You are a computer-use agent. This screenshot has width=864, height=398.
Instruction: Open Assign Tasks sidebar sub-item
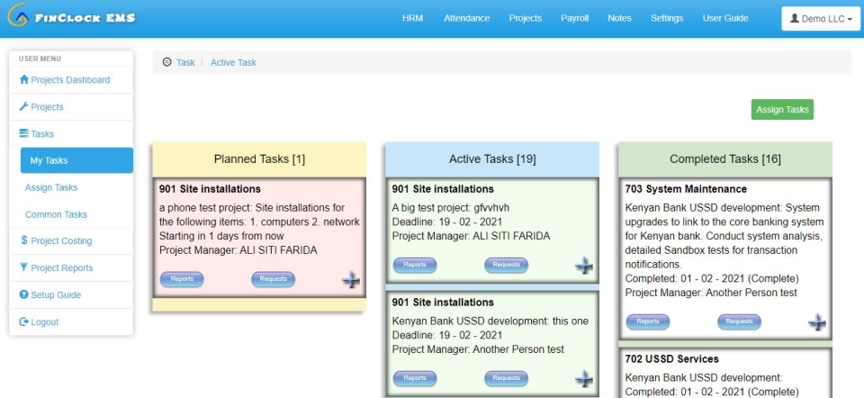tap(51, 187)
